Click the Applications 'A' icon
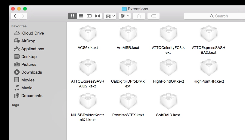245x140 pixels. click(17, 49)
